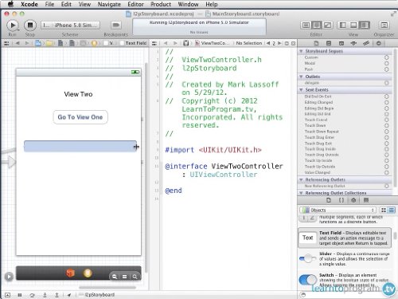Collapse the Storyboard Segues section
The height and width of the screenshot is (299, 398).
click(301, 51)
